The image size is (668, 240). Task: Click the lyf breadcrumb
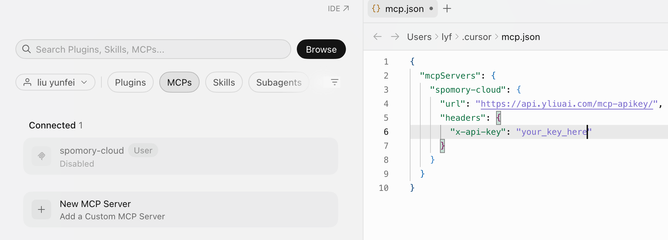[447, 37]
